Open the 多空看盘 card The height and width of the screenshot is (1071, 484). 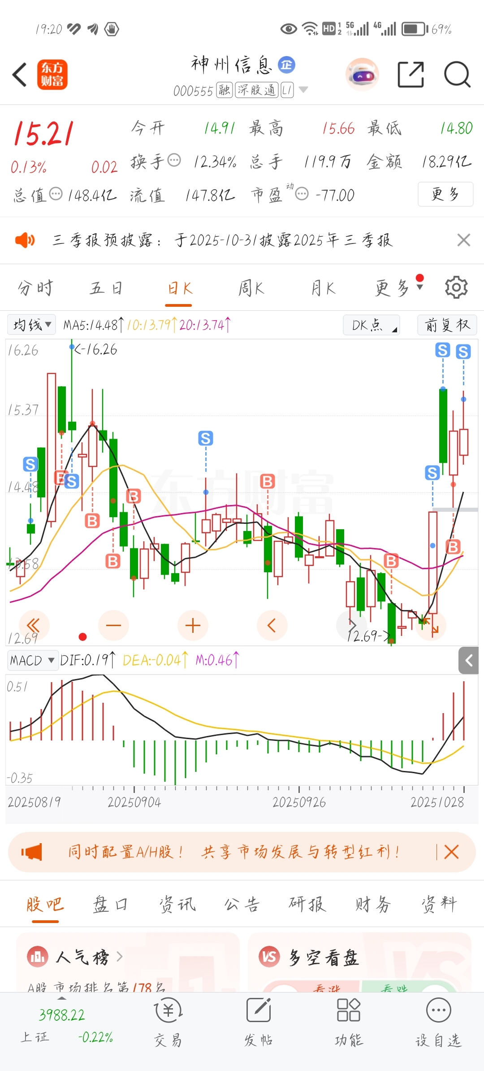tap(359, 962)
